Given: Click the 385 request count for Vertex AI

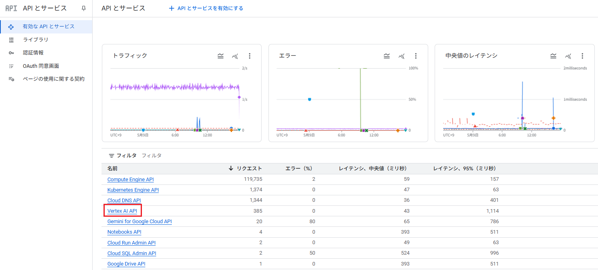Looking at the screenshot, I should (258, 211).
